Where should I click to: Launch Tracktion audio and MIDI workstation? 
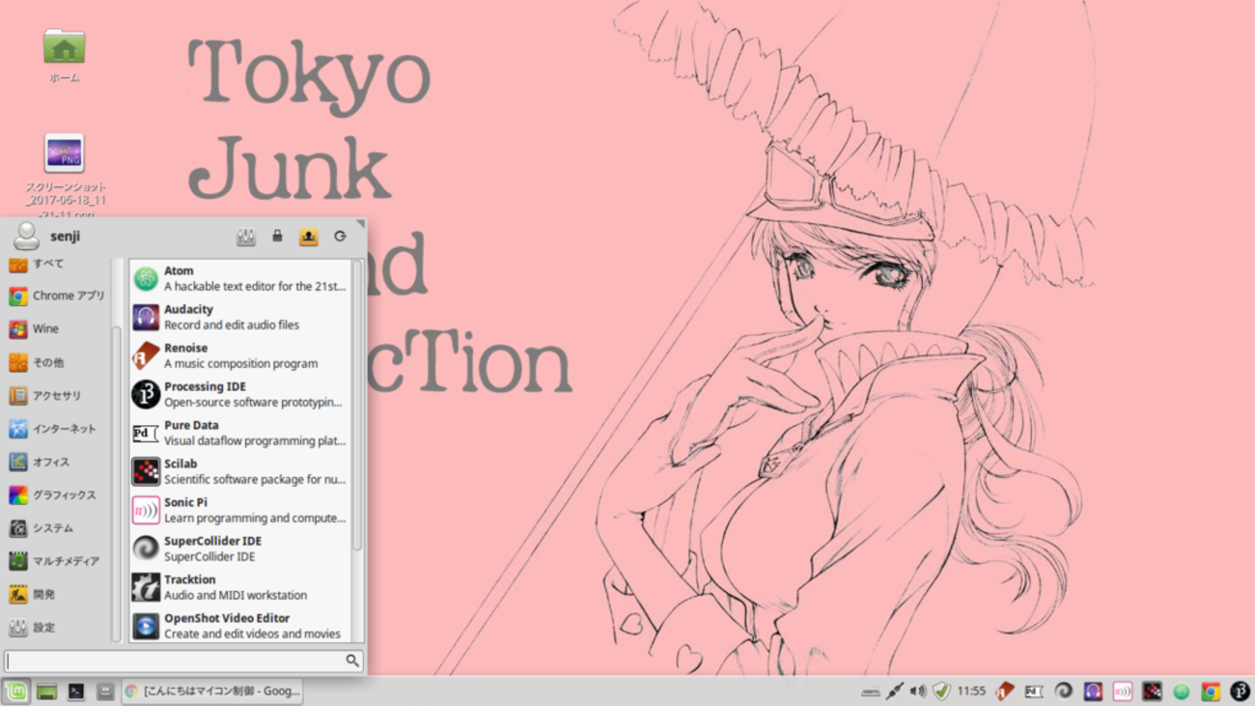[x=239, y=587]
